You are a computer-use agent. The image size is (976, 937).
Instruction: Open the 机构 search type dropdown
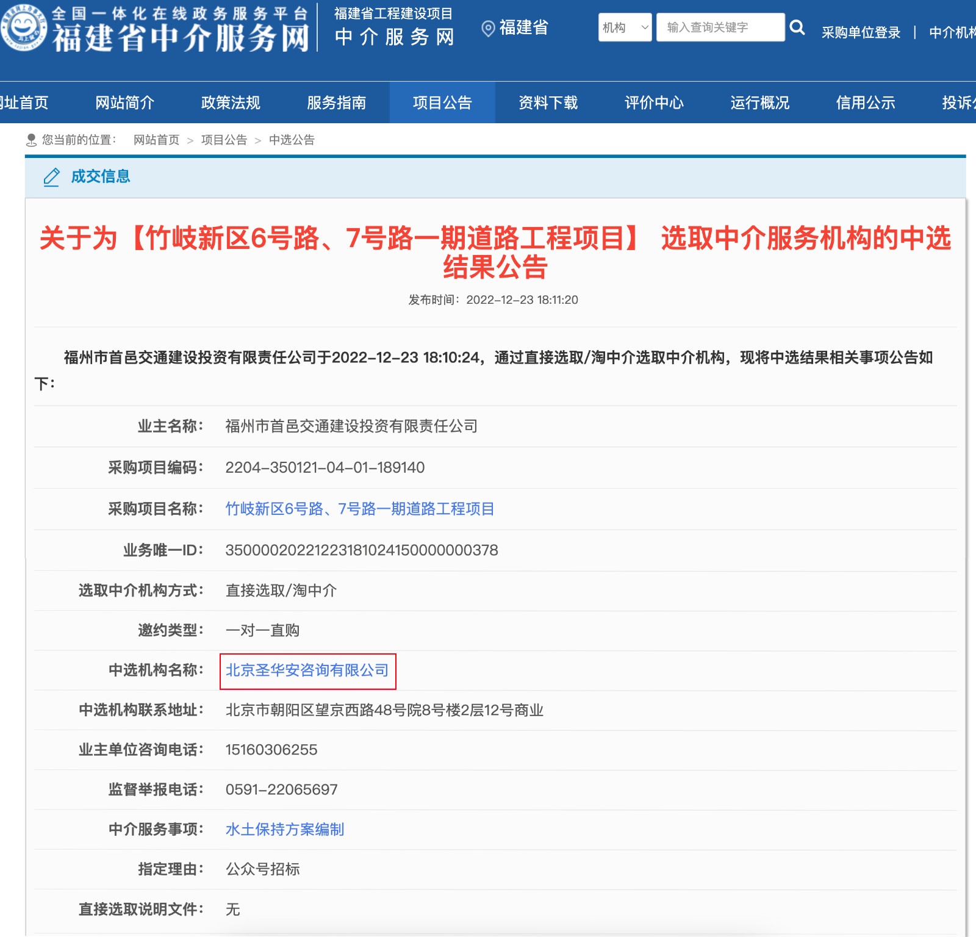[625, 27]
